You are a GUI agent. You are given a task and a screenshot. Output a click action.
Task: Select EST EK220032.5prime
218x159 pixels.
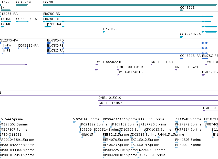pos(151,150)
